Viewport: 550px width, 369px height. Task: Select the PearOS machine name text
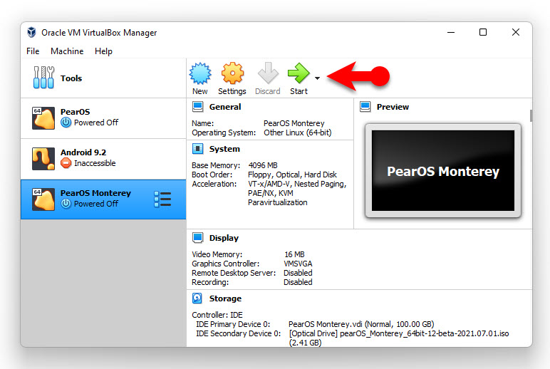(x=75, y=112)
